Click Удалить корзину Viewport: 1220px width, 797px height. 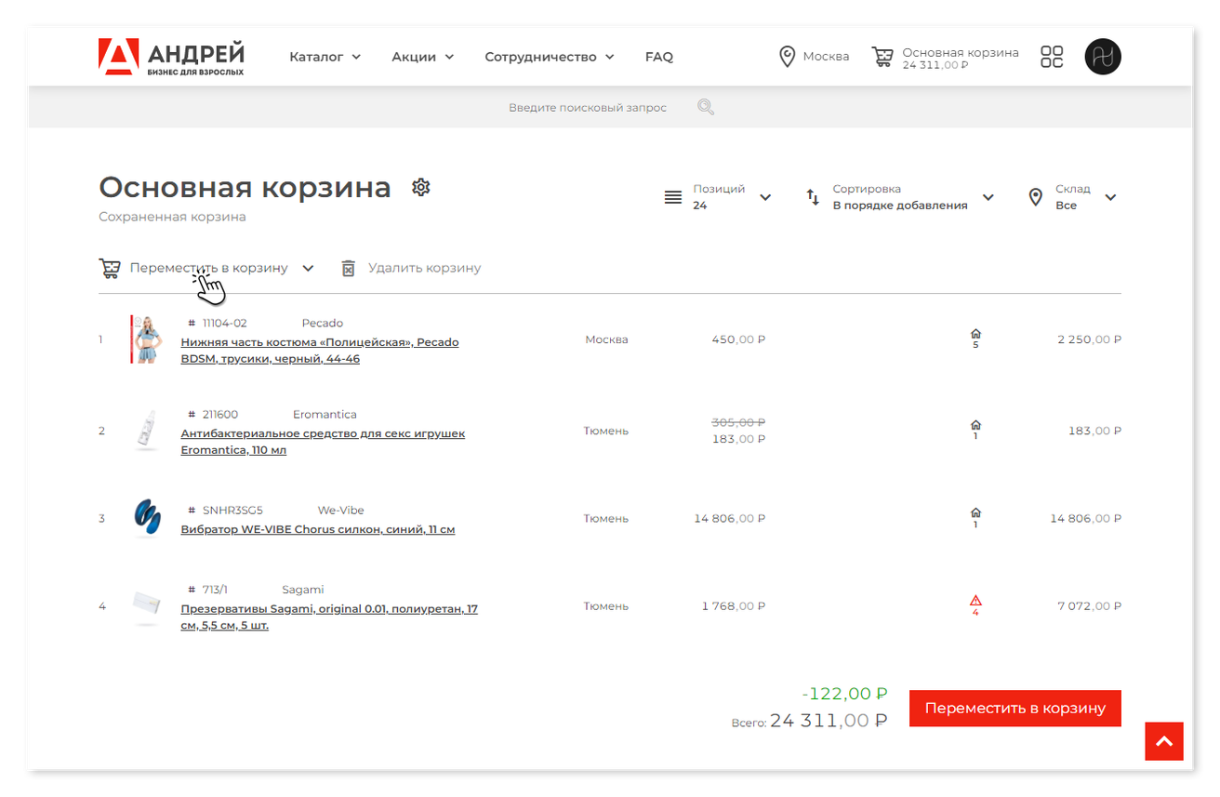click(424, 268)
